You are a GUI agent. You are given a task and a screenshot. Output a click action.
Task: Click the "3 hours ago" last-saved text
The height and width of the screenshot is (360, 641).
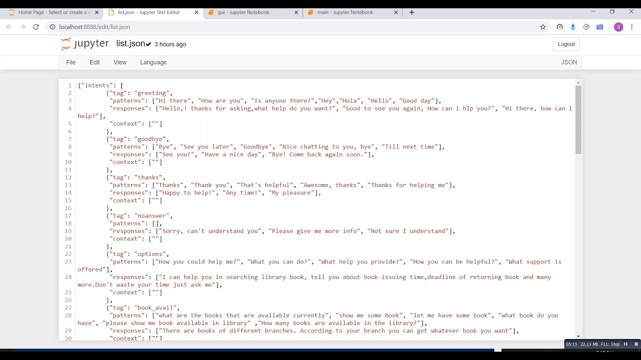tap(170, 44)
